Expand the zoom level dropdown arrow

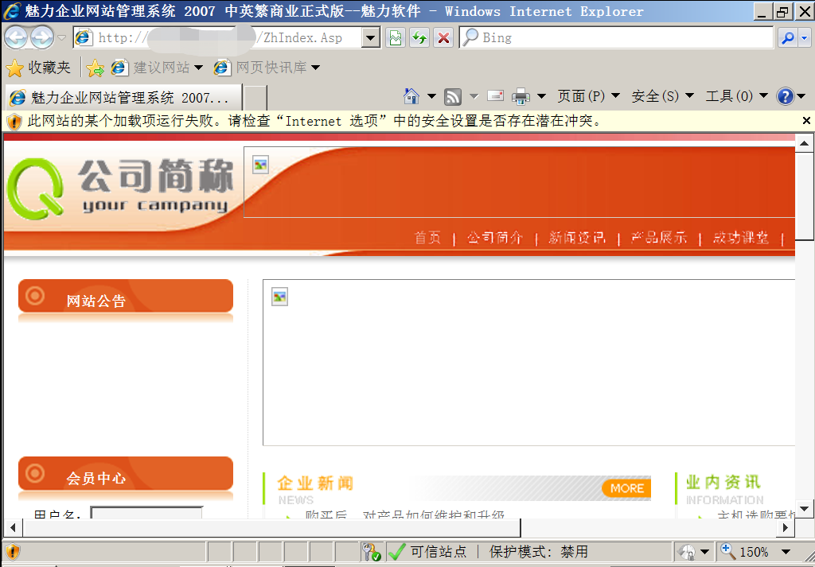786,551
